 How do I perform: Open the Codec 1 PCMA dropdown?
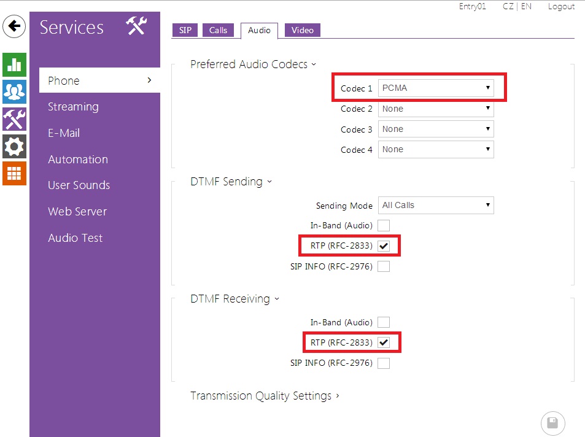[x=436, y=88]
